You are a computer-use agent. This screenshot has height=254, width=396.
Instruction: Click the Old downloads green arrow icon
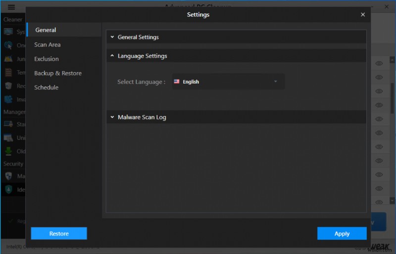tap(8, 151)
